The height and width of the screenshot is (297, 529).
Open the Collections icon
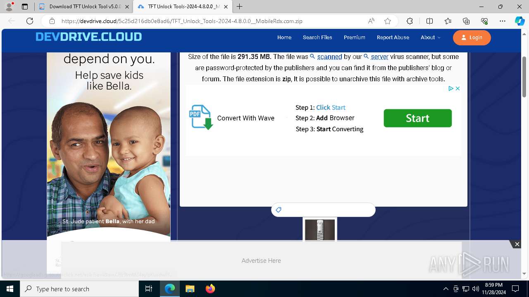466,21
